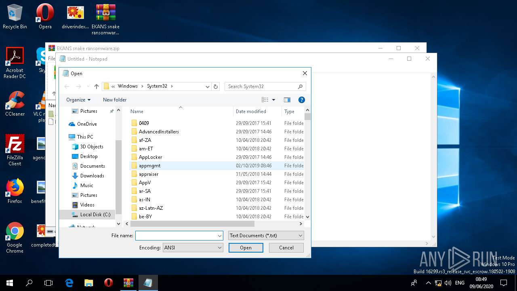This screenshot has height=291, width=517.
Task: Open the Opera desktop shortcut
Action: [45, 17]
